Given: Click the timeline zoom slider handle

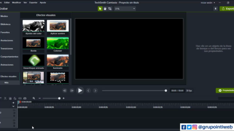Looking at the screenshot, I should 59,98.
